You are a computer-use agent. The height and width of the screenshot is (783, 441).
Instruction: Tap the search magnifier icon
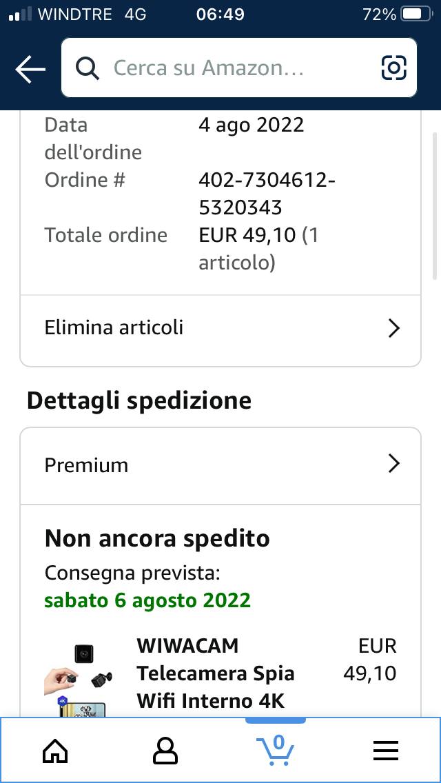click(x=88, y=68)
